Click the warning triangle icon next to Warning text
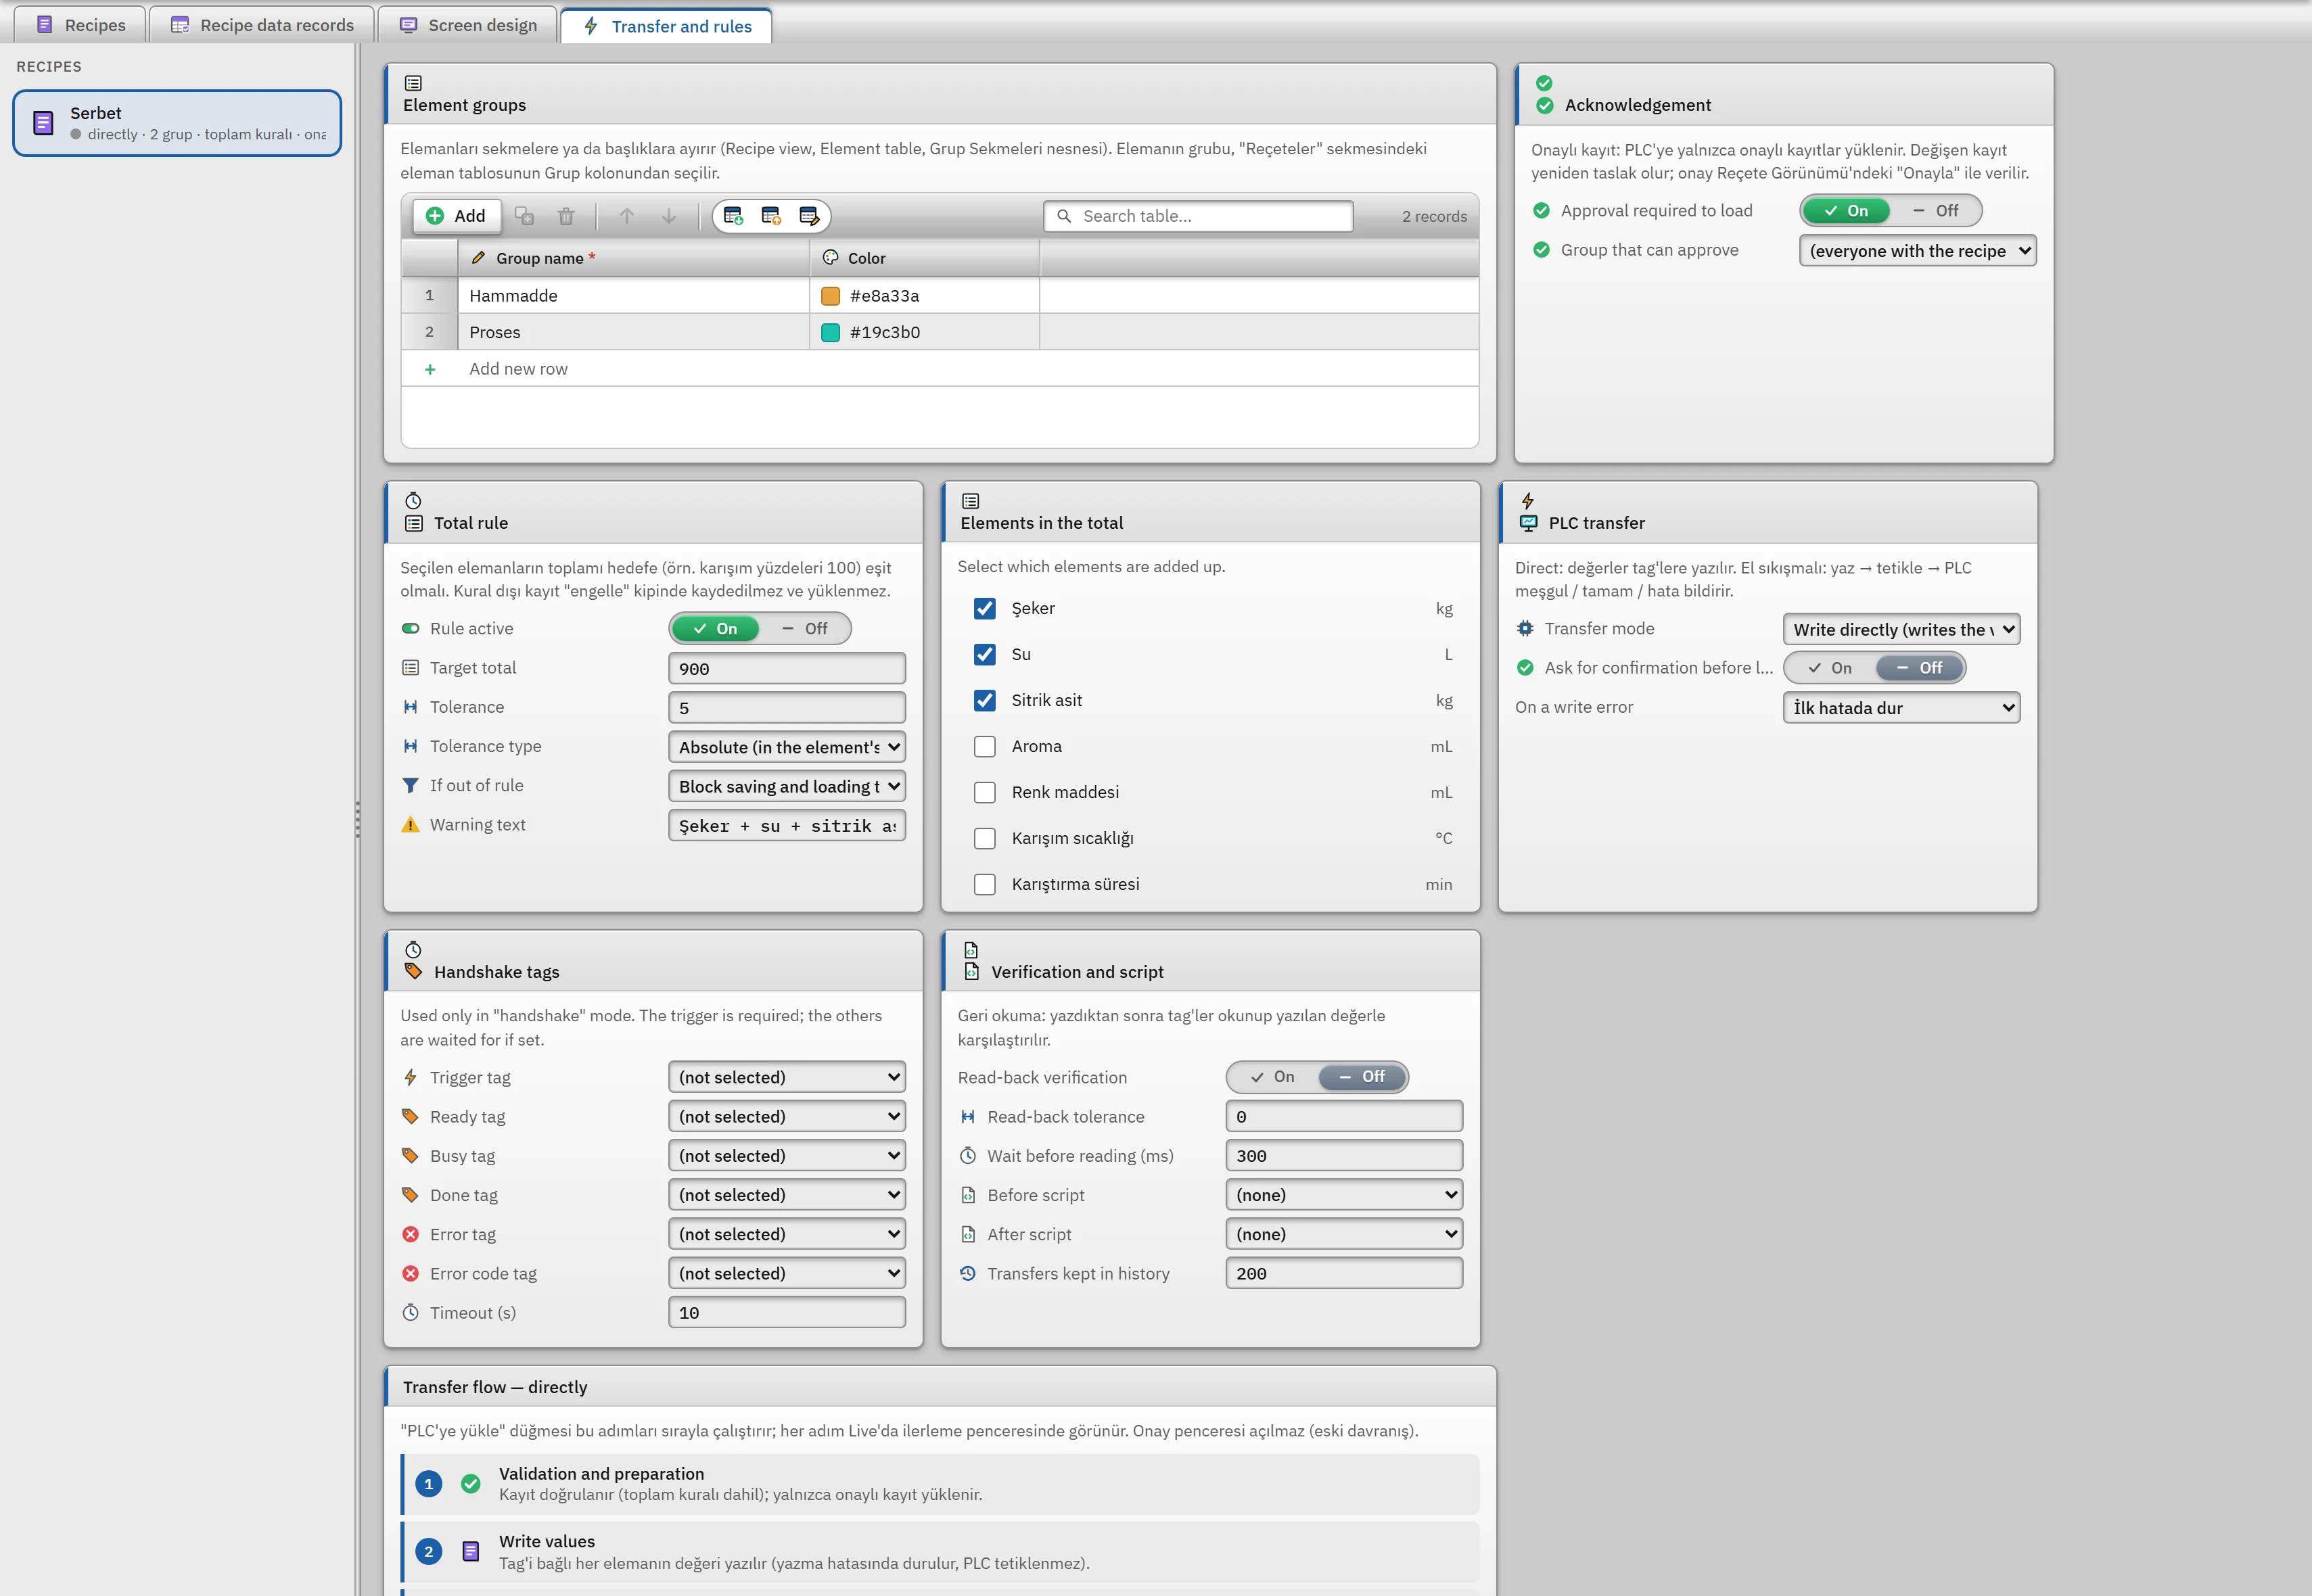Image resolution: width=2312 pixels, height=1596 pixels. (x=410, y=825)
